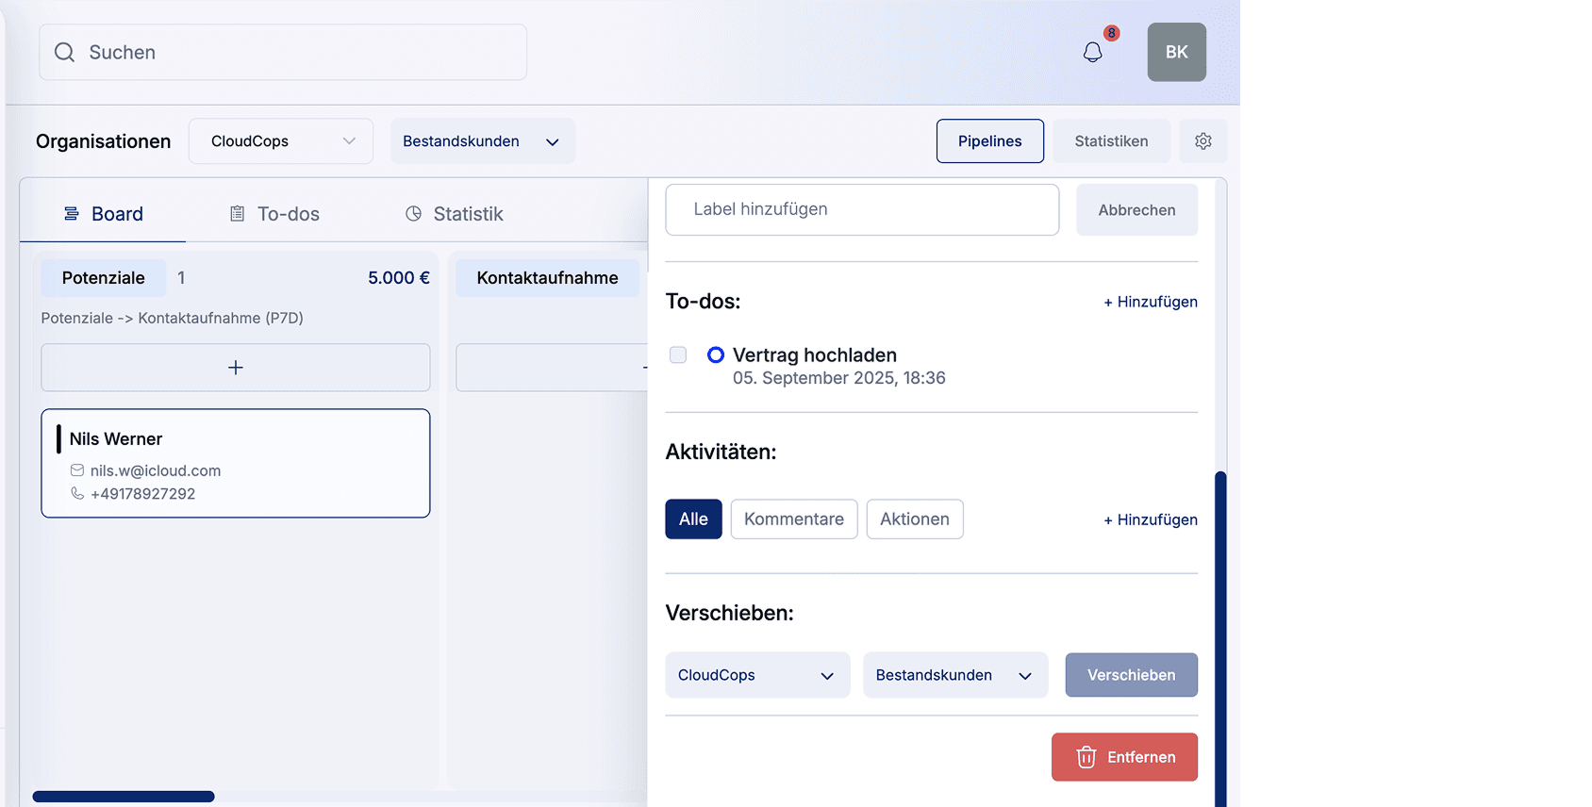
Task: Expand the Bestandskunden dropdown under Verschieben
Action: [954, 675]
